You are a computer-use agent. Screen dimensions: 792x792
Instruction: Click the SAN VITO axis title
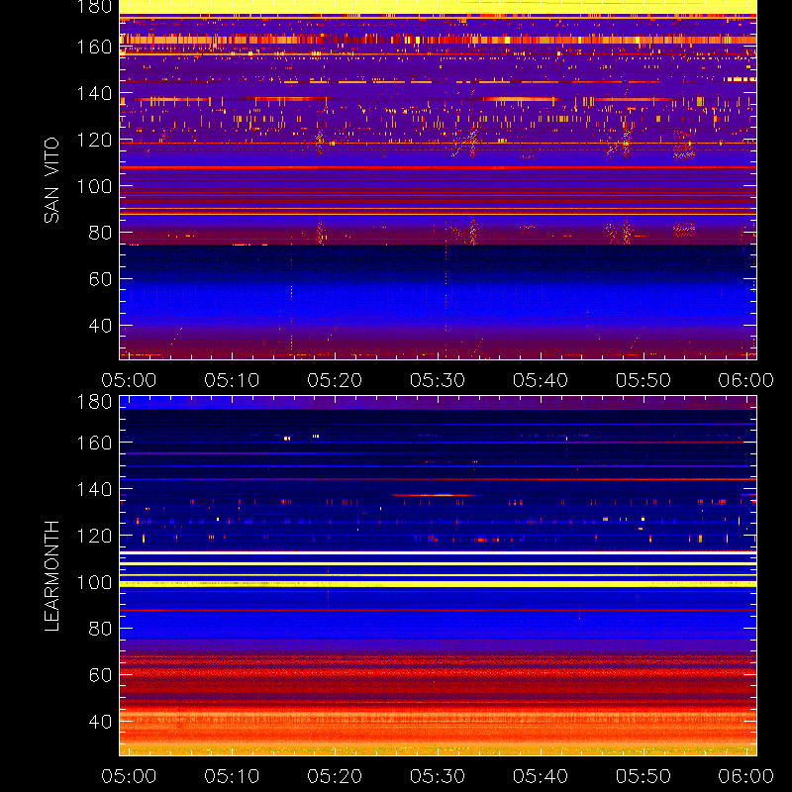pos(51,180)
